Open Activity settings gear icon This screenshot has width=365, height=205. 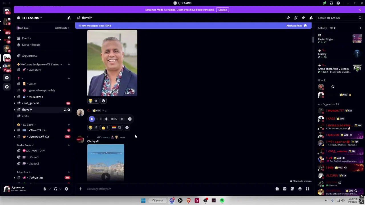334,28
